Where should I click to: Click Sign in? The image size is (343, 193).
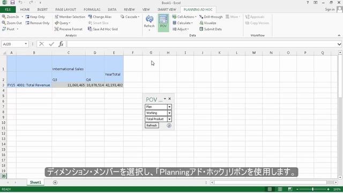point(330,10)
